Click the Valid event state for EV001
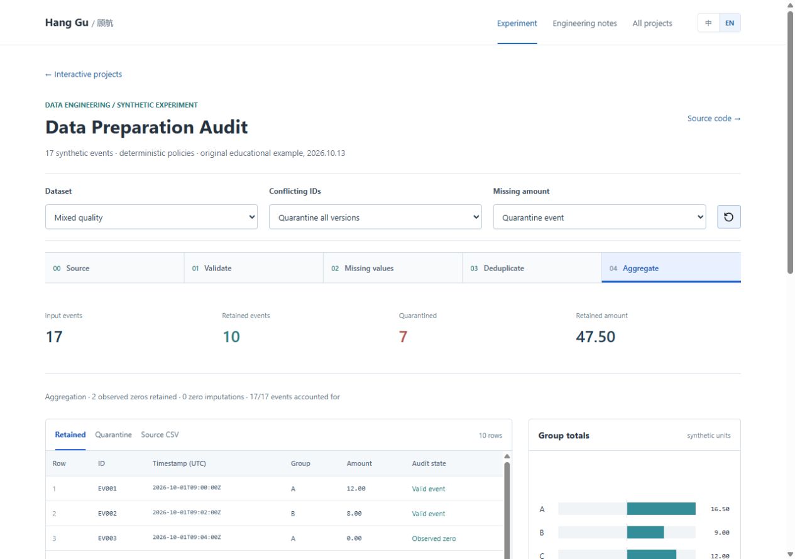This screenshot has height=559, width=795. coord(429,489)
